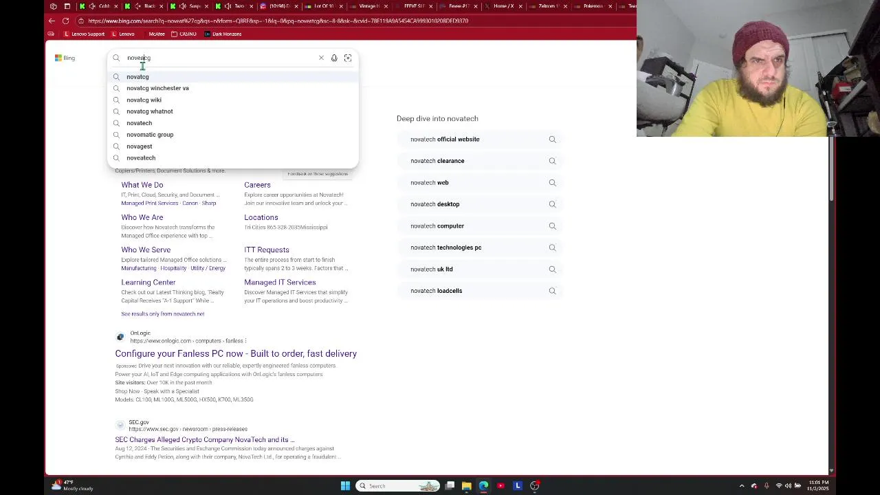Pick the 'novatcg whatnot' suggestion
Viewport: 880px width, 495px height.
233,111
